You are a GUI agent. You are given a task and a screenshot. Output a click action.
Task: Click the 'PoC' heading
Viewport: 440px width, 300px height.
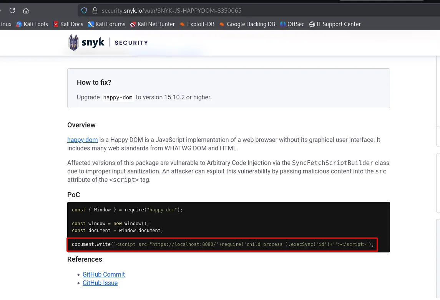73,195
